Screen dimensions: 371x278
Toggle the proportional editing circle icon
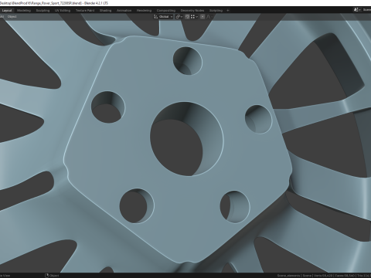[x=203, y=16]
